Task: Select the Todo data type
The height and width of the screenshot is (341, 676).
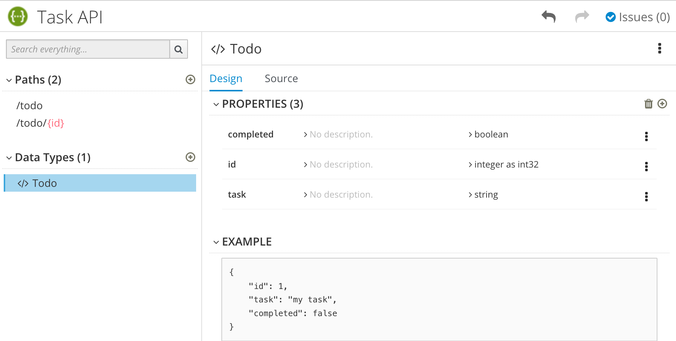Action: [44, 183]
